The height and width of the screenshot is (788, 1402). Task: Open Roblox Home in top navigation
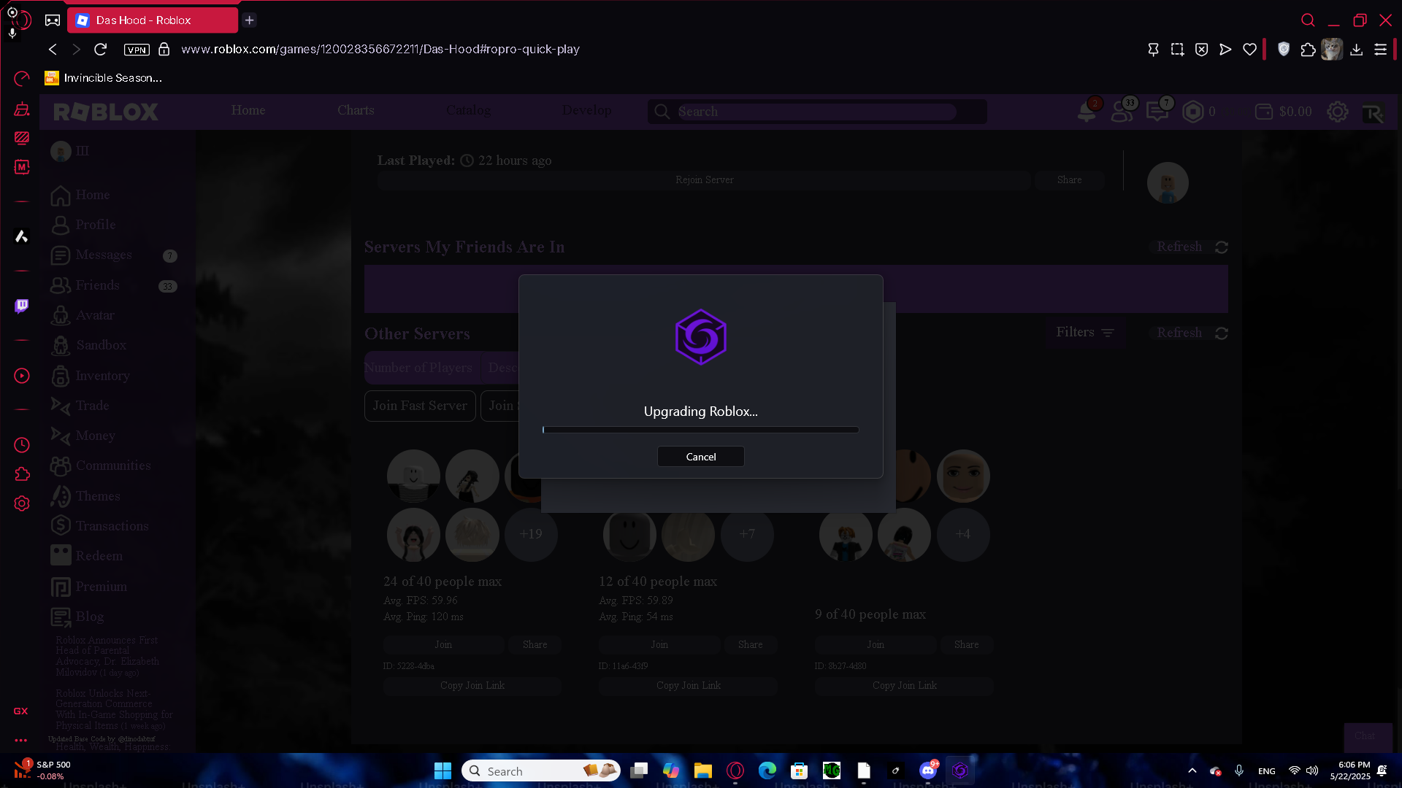[248, 110]
